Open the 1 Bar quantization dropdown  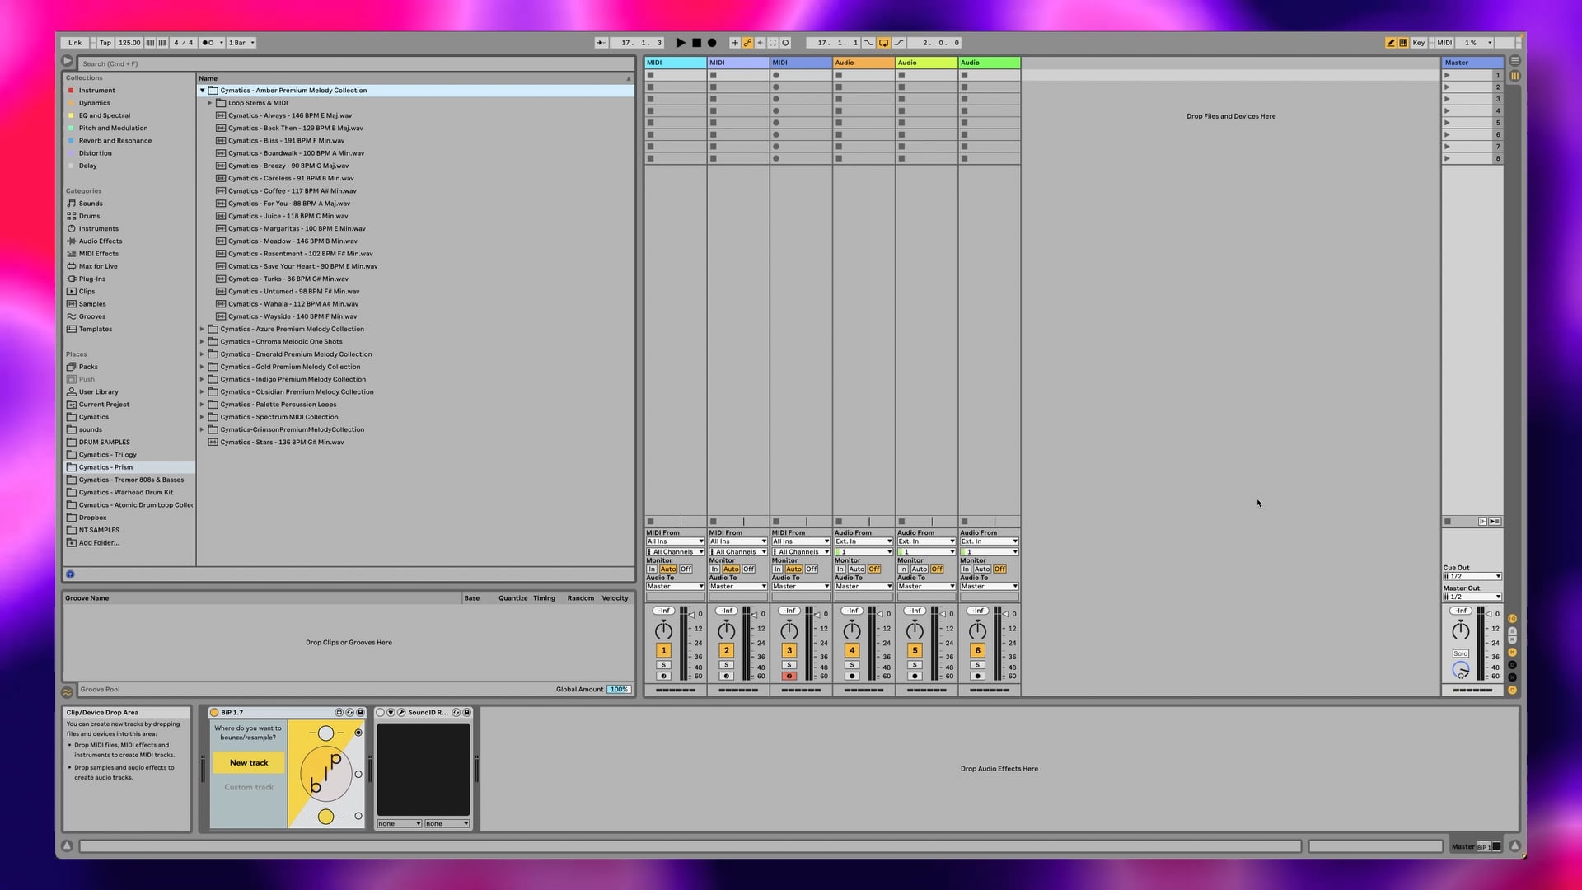click(x=241, y=43)
